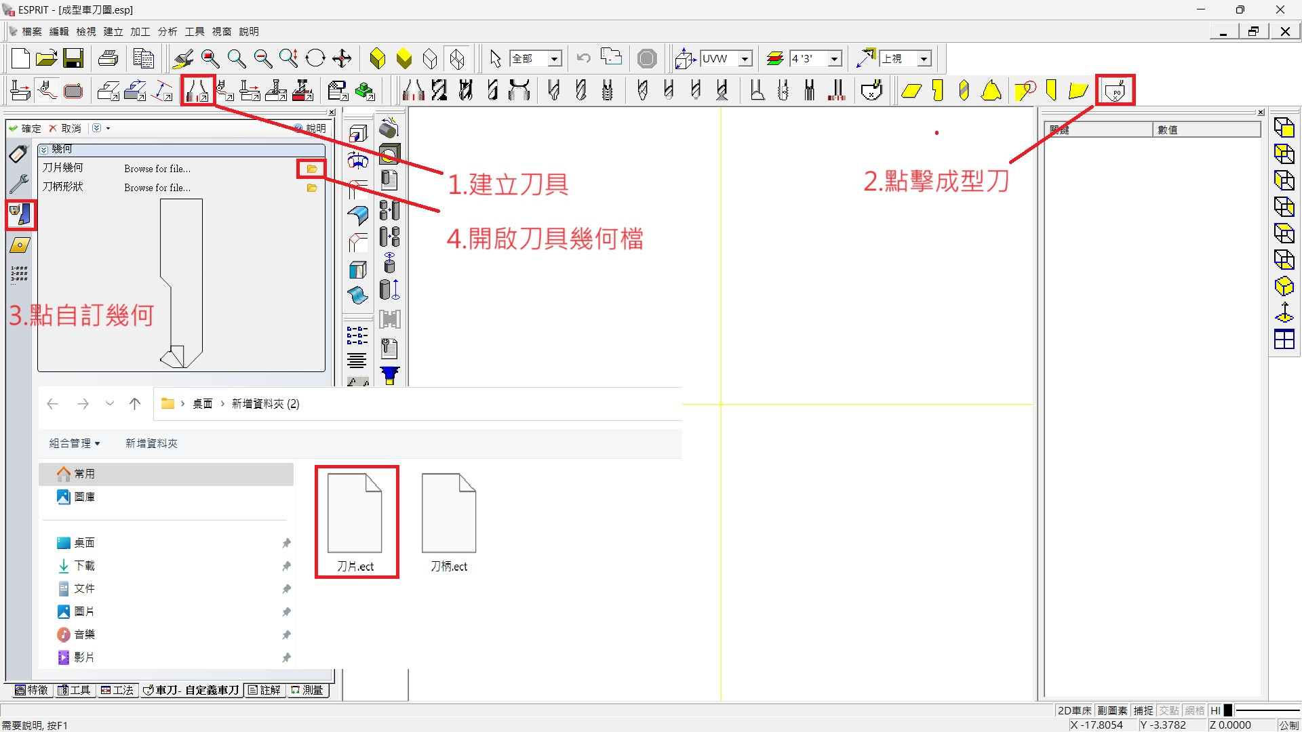Toggle 交點 intersection mode in status bar
The height and width of the screenshot is (732, 1302).
pyautogui.click(x=1168, y=710)
